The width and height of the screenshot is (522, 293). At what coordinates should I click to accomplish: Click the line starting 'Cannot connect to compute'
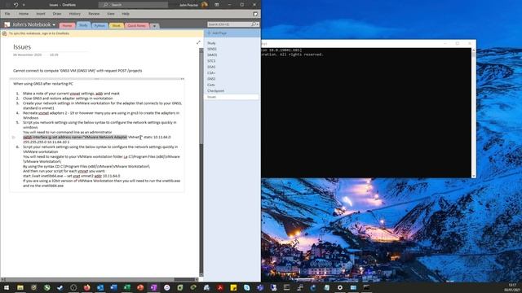tap(77, 71)
